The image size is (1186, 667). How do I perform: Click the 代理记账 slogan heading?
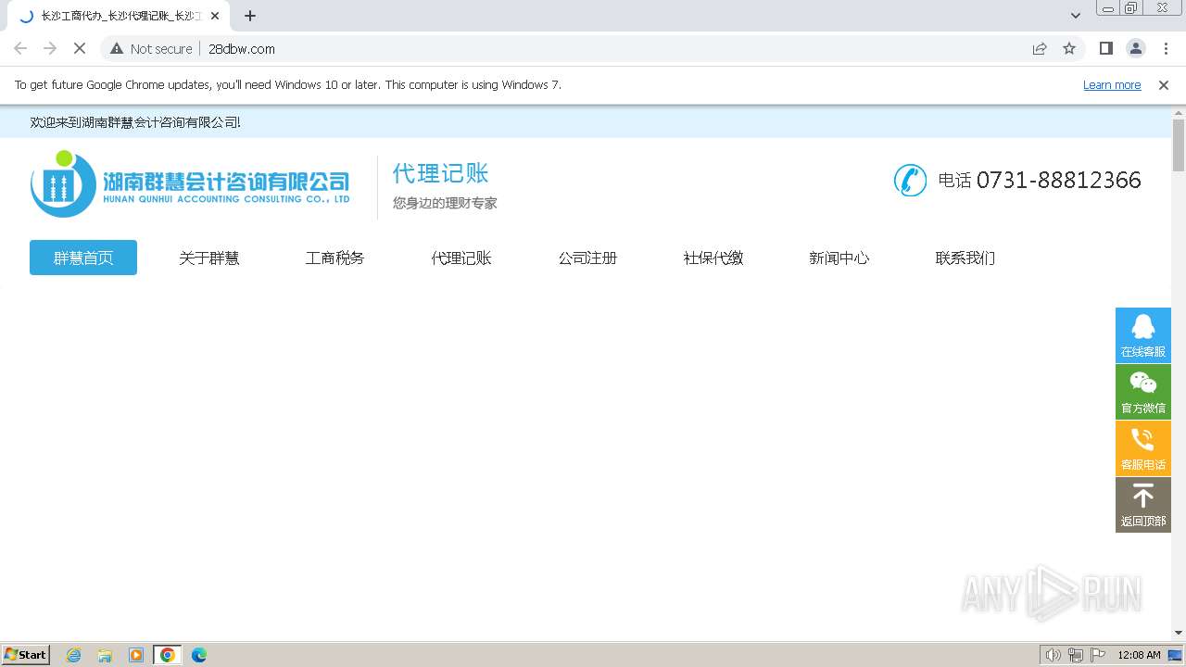point(440,173)
